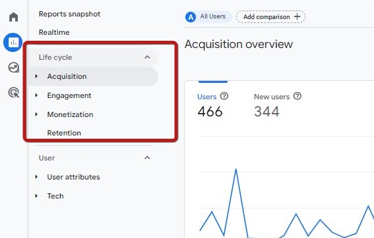The height and width of the screenshot is (238, 374).
Task: Open the Realtime report
Action: (54, 32)
